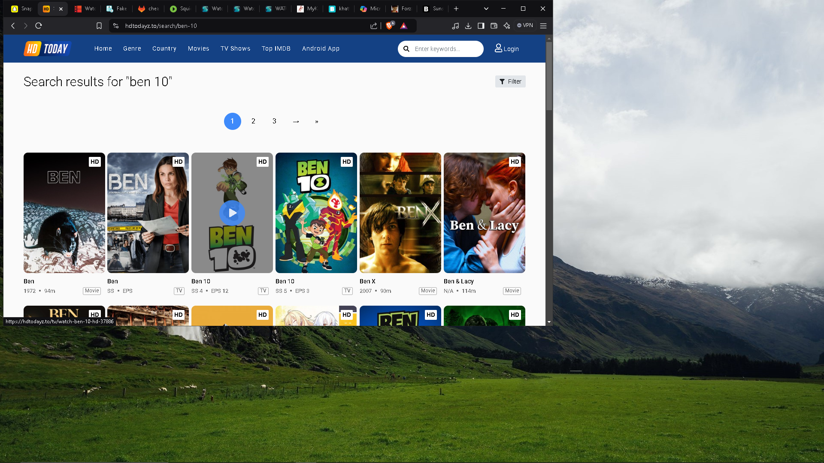Viewport: 824px width, 463px height.
Task: Open the Brave Shields lion icon
Action: coord(390,25)
